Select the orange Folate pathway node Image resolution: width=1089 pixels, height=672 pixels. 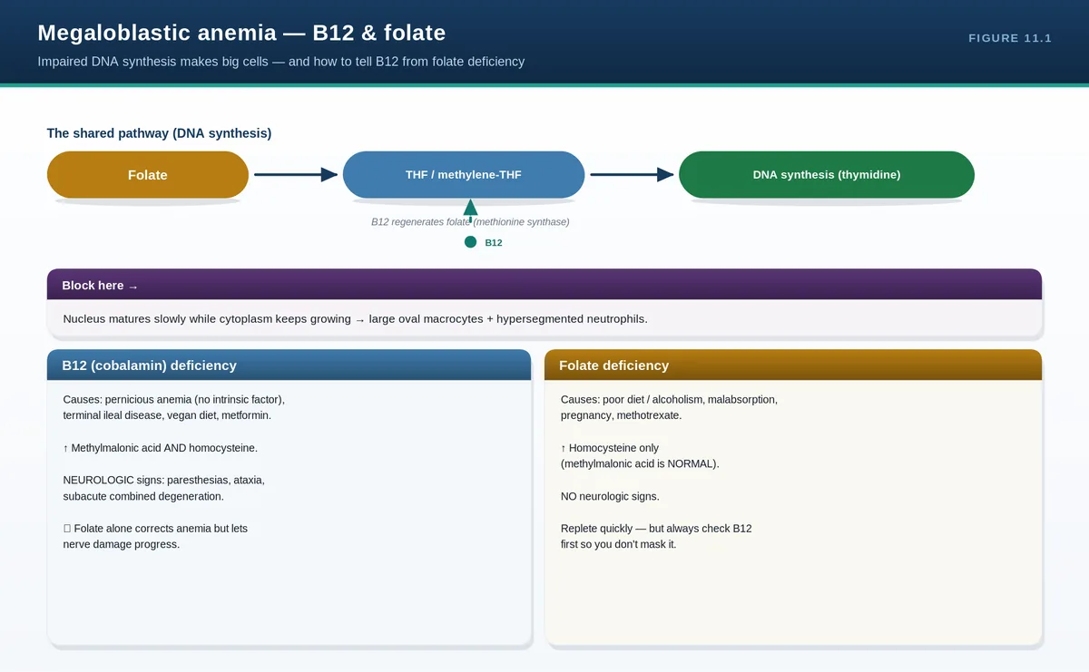tap(148, 175)
